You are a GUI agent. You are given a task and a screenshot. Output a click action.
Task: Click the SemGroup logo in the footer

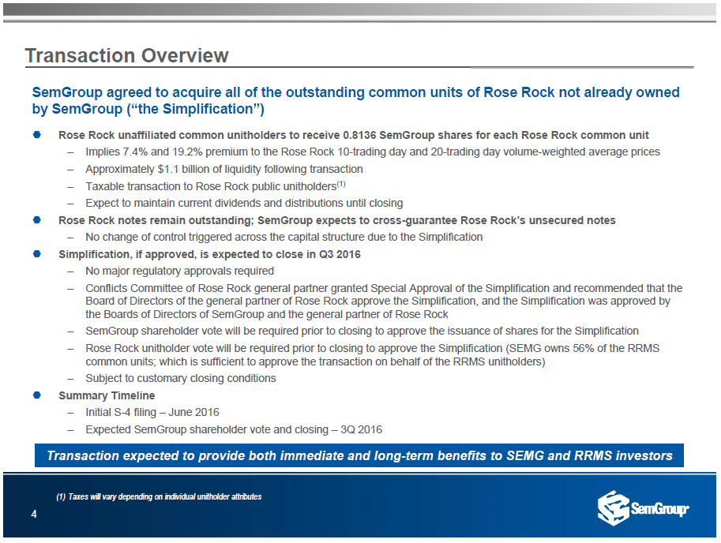[643, 508]
